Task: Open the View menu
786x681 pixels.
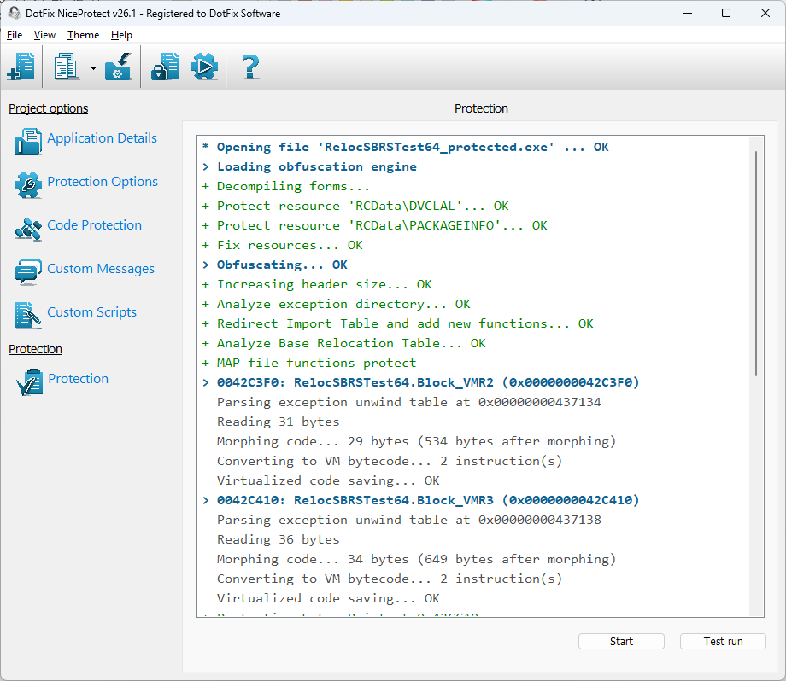Action: [44, 35]
